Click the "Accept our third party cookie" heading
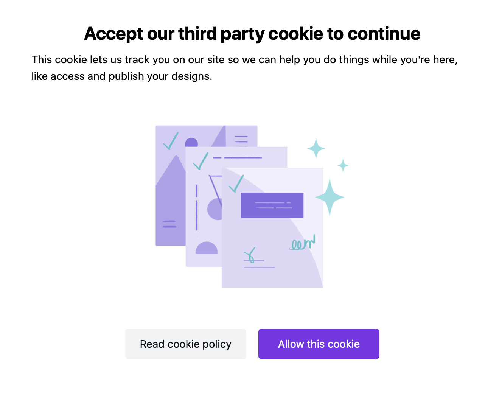 (252, 34)
